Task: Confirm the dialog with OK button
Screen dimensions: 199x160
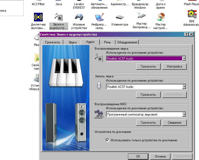Action: pyautogui.click(x=138, y=156)
